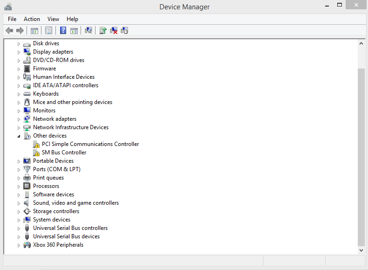The width and height of the screenshot is (368, 270).
Task: Select the System devices label
Action: tap(52, 220)
